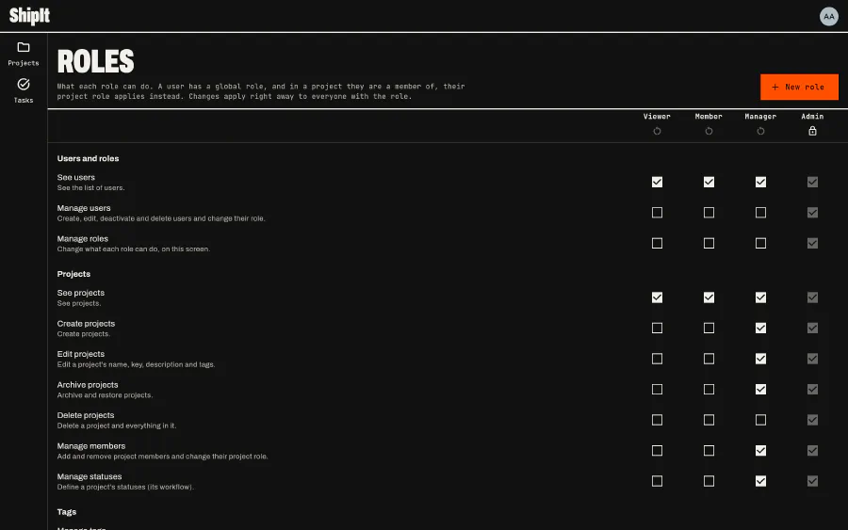Screen dimensions: 848x530
Task: Click locked Admin See users checkbox
Action: [812, 182]
